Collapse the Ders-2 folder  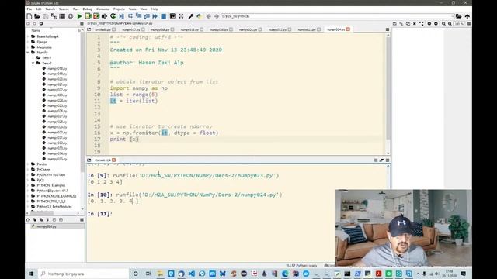[x=33, y=63]
